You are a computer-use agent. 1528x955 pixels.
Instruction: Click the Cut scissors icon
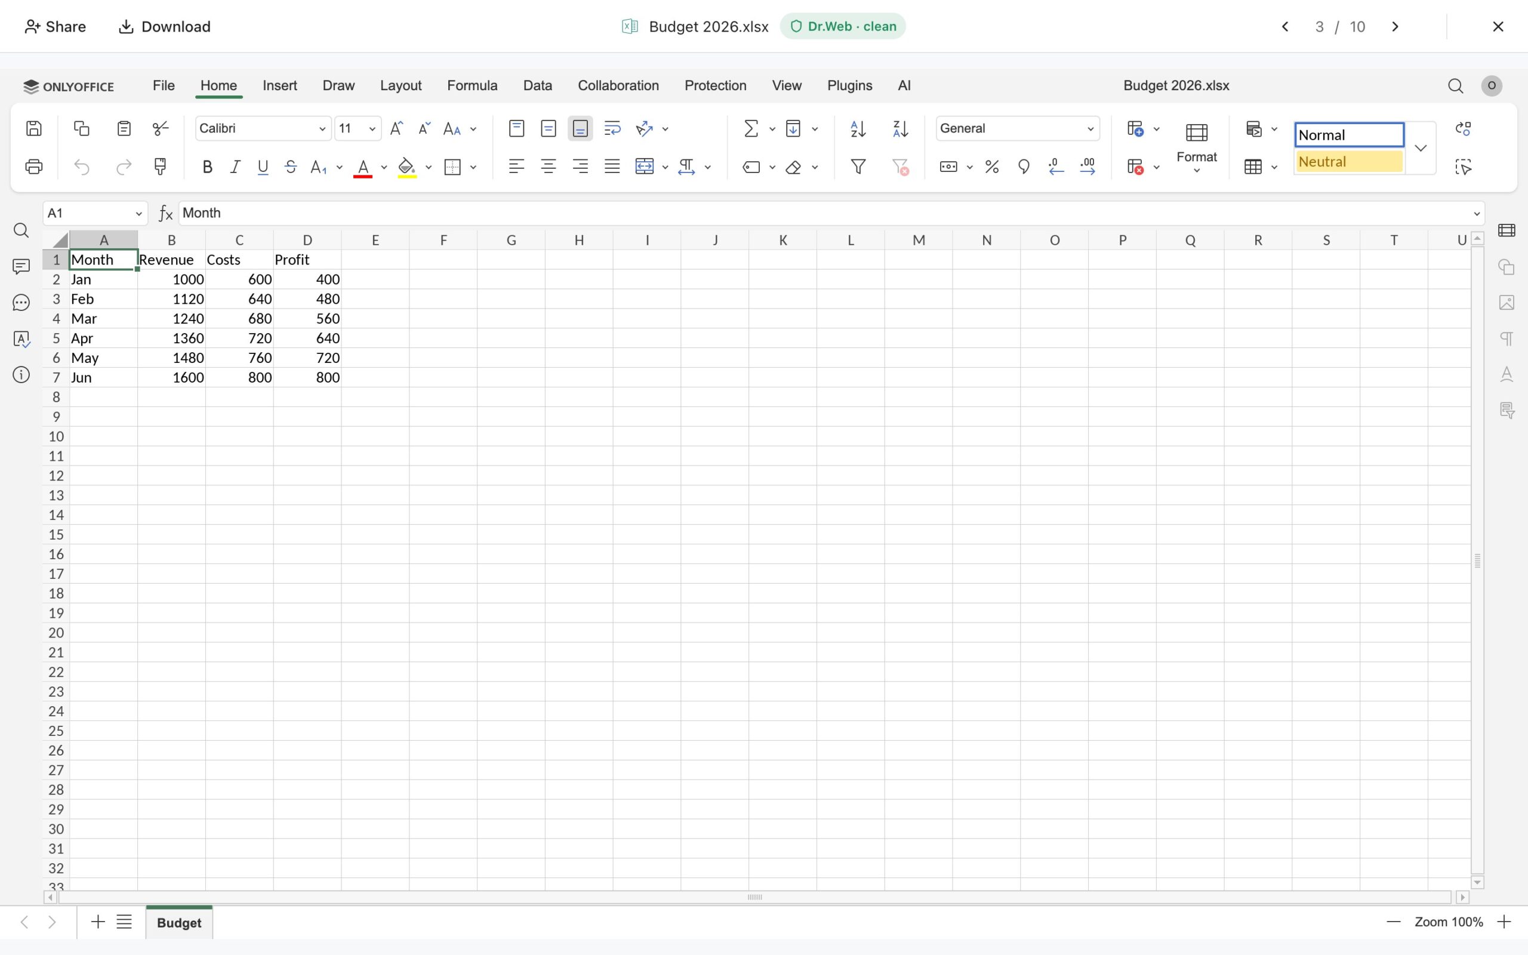[x=161, y=129]
